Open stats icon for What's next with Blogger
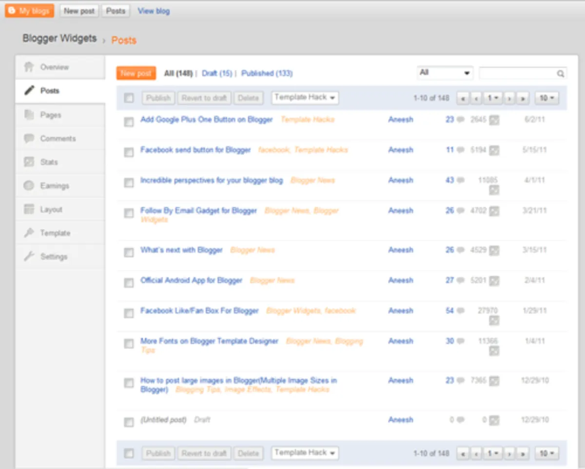 click(x=494, y=251)
